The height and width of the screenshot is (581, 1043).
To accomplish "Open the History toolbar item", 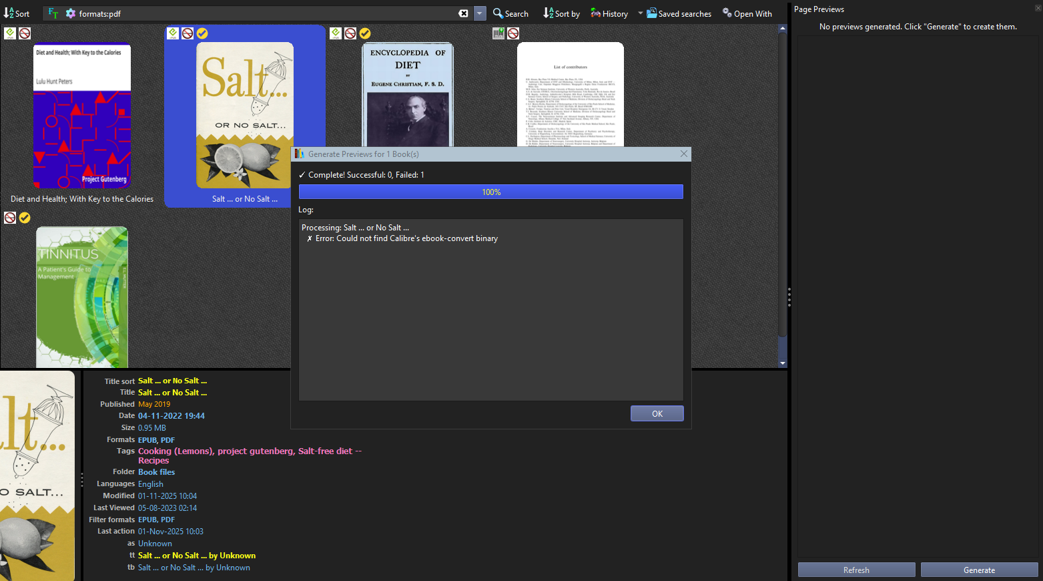I will tap(609, 13).
